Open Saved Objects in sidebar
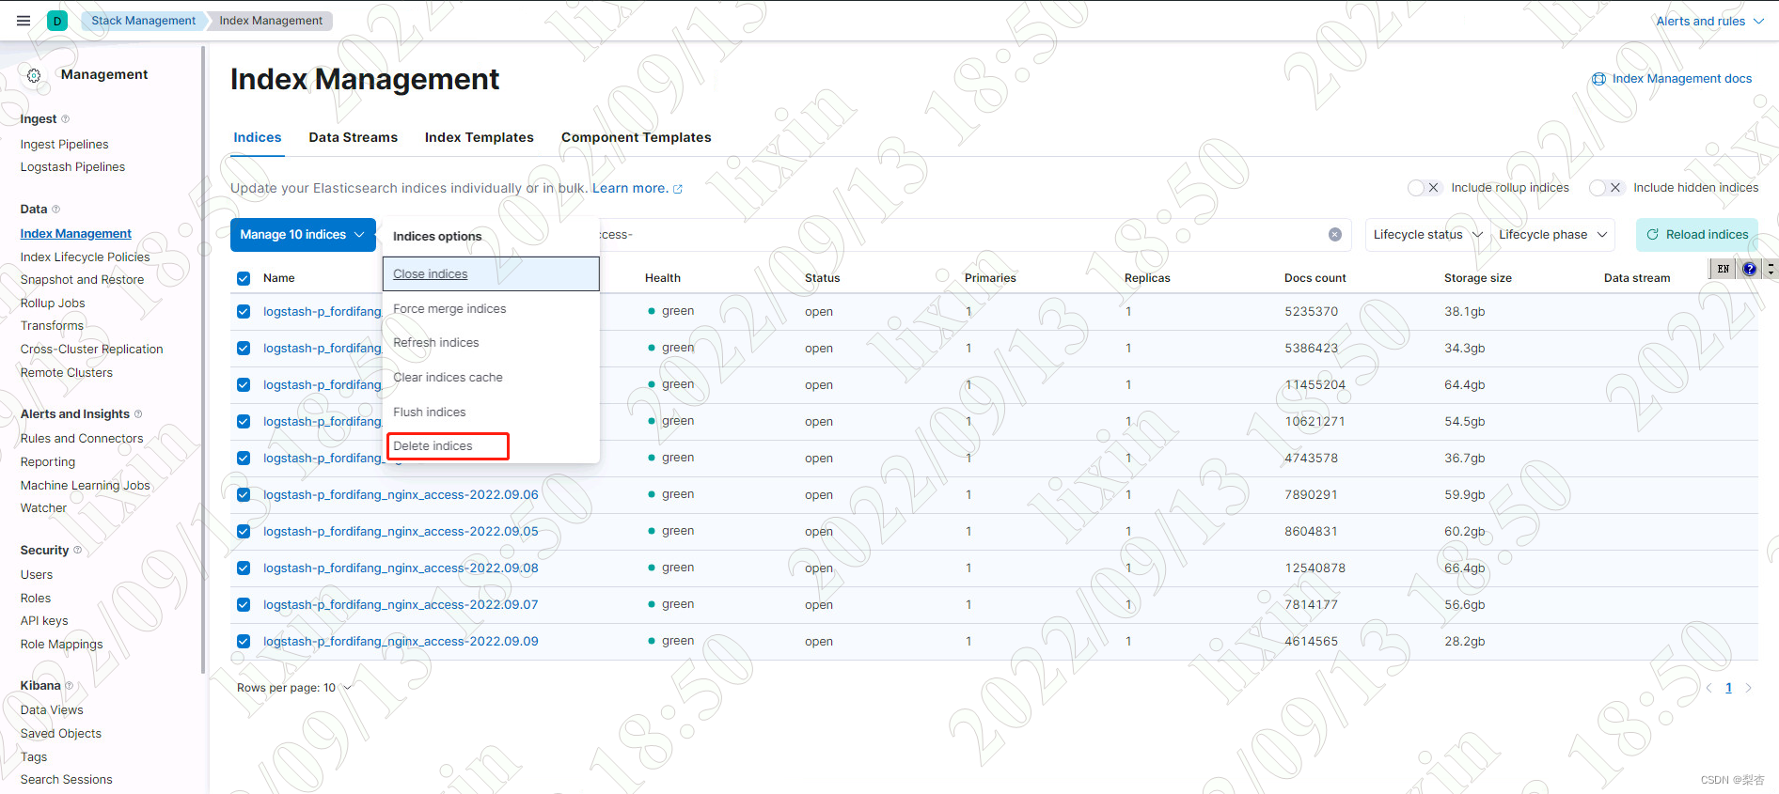1779x794 pixels. pyautogui.click(x=61, y=734)
